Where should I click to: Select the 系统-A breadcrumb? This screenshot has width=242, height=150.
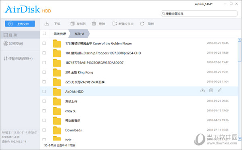click(x=79, y=33)
